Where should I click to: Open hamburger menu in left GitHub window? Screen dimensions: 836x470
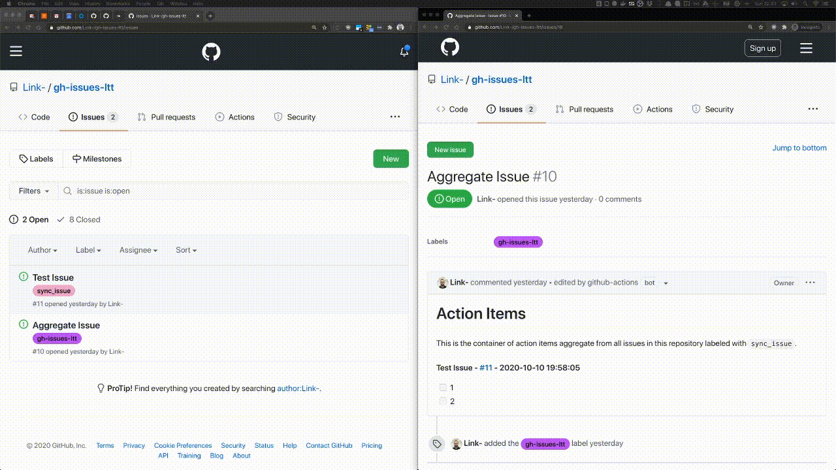(16, 51)
